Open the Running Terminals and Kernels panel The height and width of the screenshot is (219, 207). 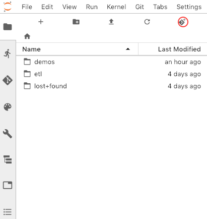(x=8, y=53)
